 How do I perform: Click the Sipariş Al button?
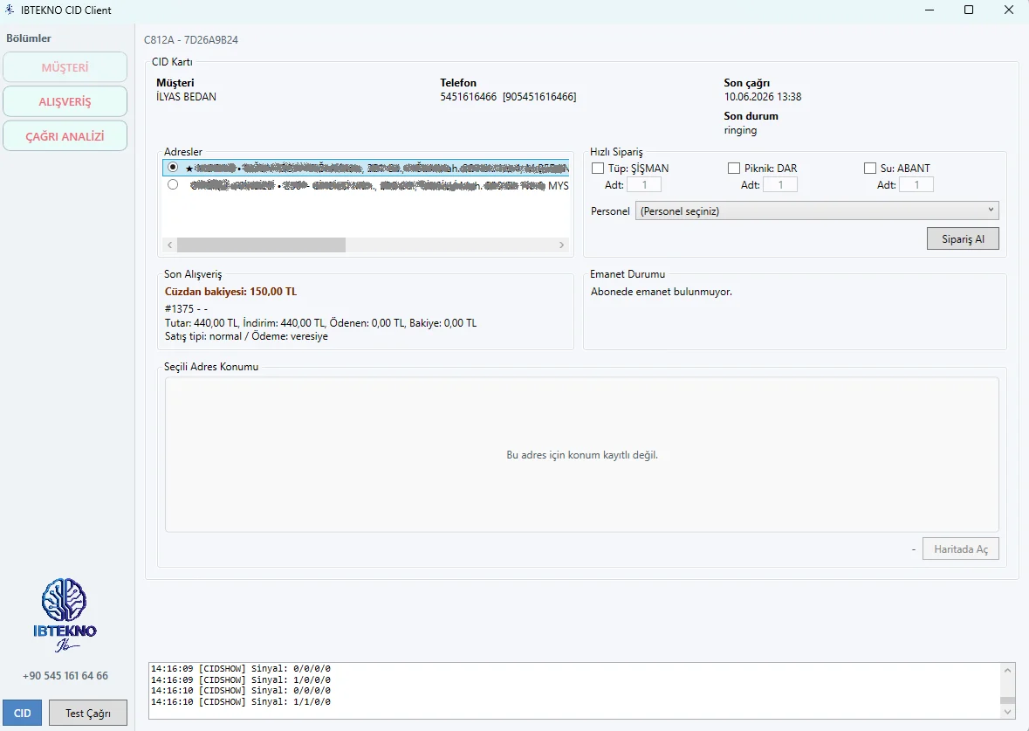(x=963, y=238)
